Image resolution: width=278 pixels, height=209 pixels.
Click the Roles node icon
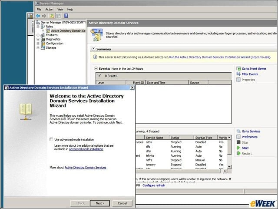[43, 27]
